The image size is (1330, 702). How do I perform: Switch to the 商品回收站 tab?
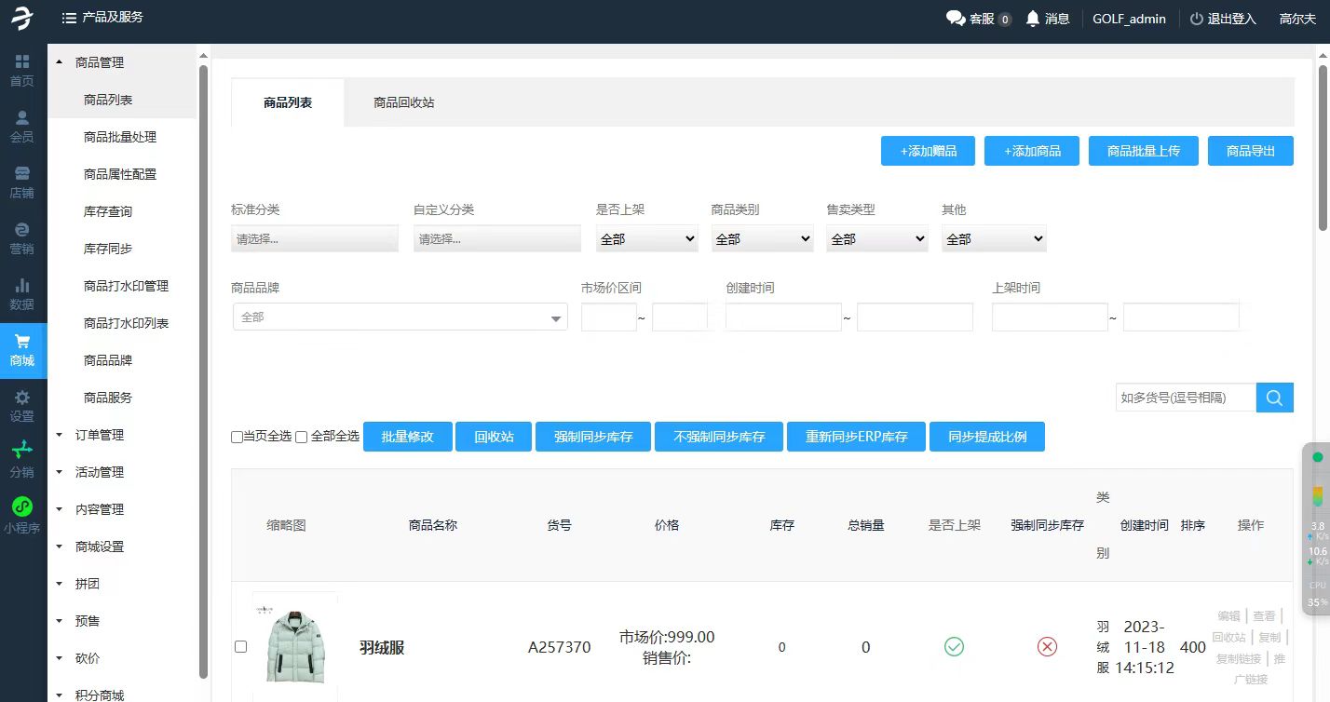coord(404,102)
